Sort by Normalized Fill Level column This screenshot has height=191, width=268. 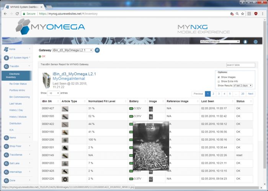pos(108,101)
